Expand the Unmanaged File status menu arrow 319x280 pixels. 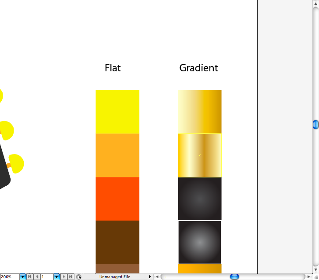pyautogui.click(x=150, y=277)
